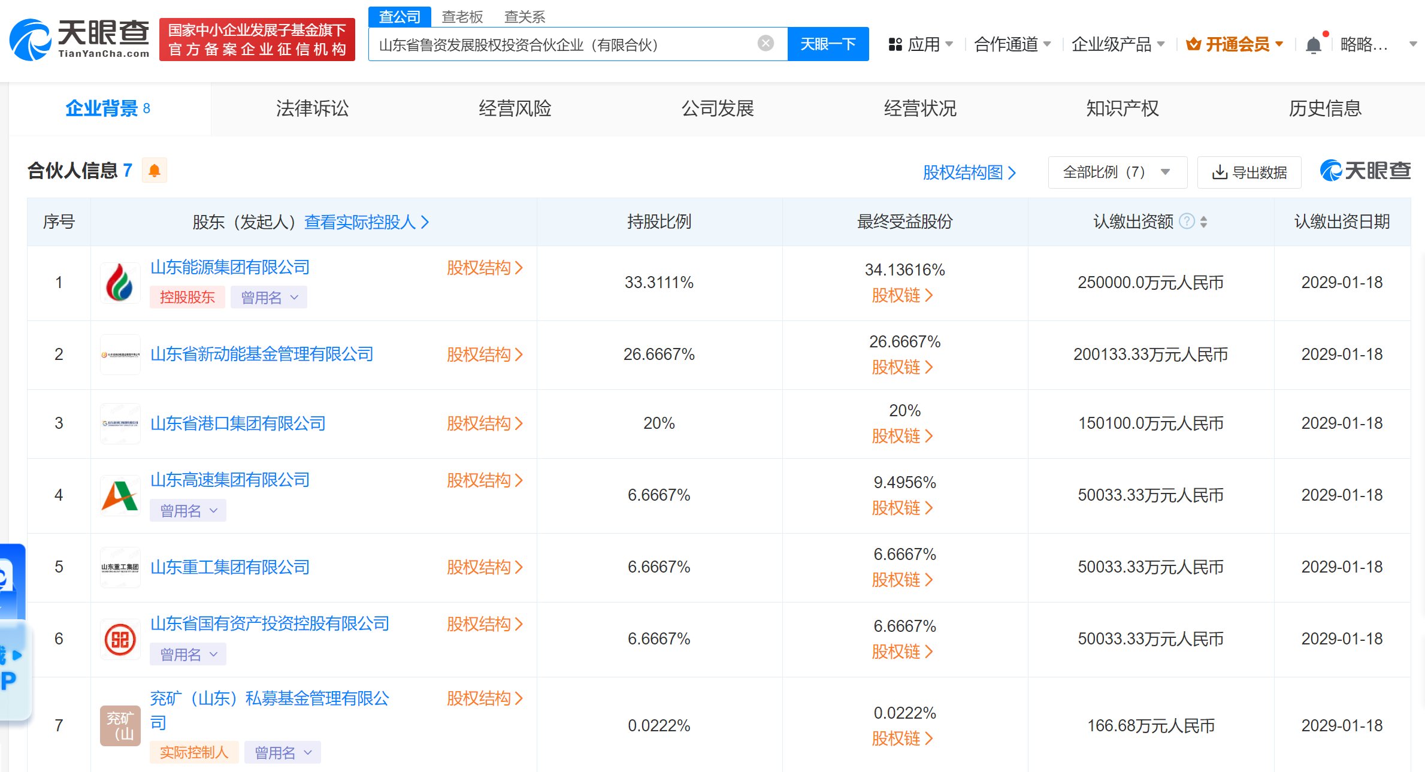Clear the search box with X icon
The width and height of the screenshot is (1425, 772).
[765, 44]
